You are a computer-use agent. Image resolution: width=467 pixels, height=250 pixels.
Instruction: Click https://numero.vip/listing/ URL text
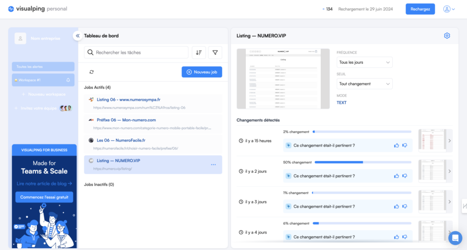pos(113,169)
